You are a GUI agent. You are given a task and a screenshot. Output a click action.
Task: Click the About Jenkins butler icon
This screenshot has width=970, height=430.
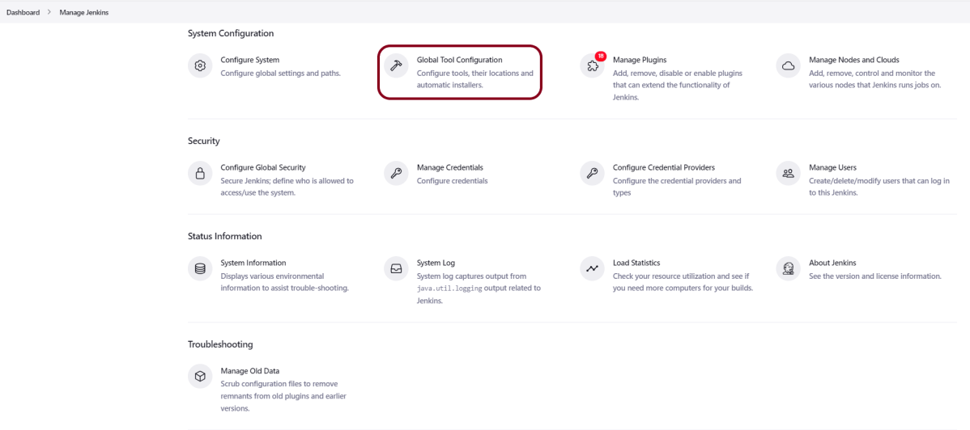coord(788,268)
